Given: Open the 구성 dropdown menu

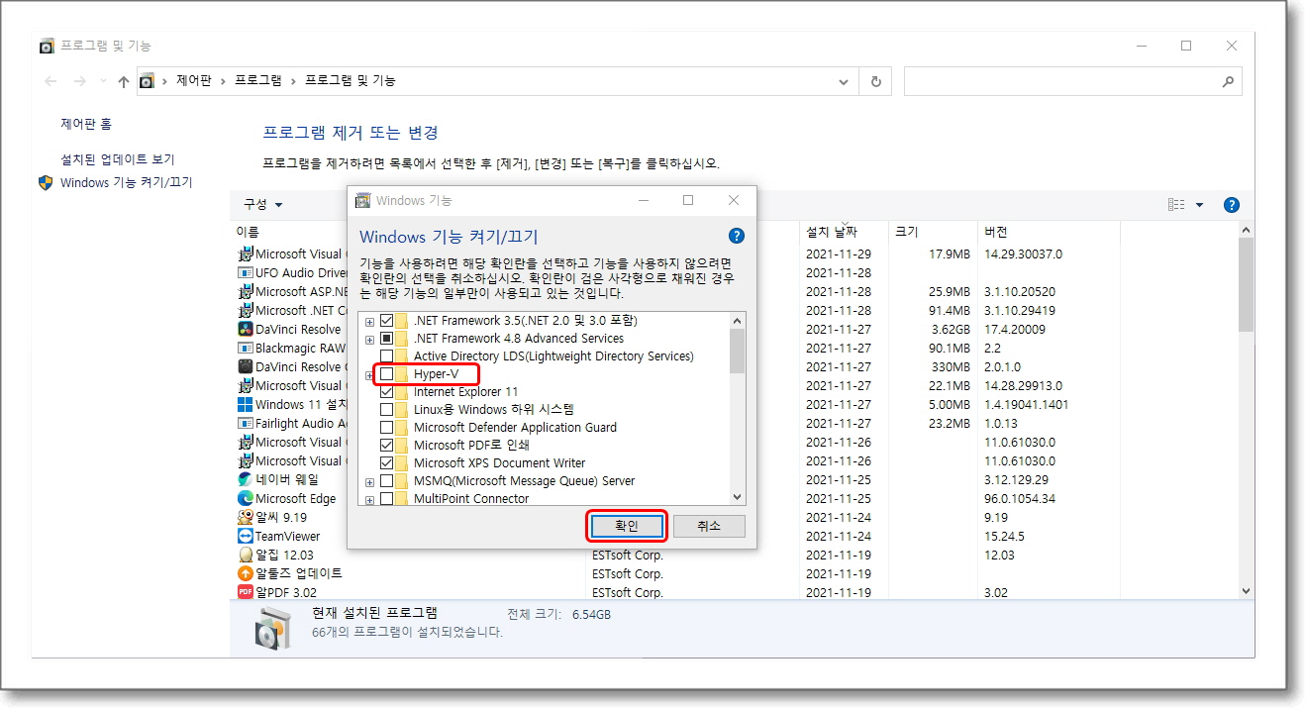Looking at the screenshot, I should click(261, 204).
